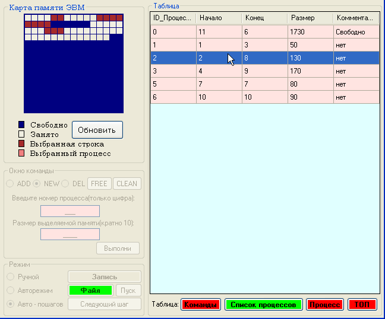385x319 pixels.
Task: Sort by ID_Процесс column header
Action: click(173, 18)
